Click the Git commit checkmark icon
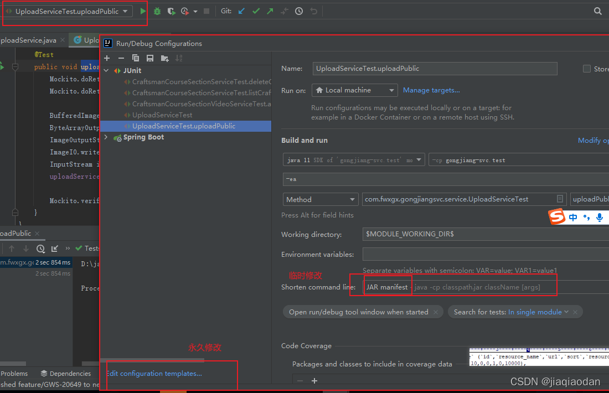This screenshot has width=609, height=393. pos(256,11)
